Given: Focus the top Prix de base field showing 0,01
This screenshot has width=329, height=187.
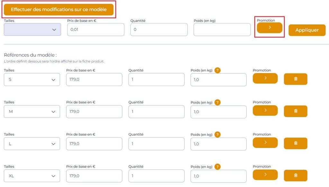Looking at the screenshot, I should tap(96, 30).
